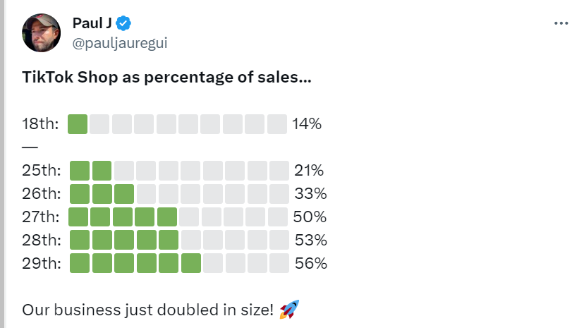Click the 33% value on the 26th row
Screen dimensions: 572x328
[x=311, y=193]
